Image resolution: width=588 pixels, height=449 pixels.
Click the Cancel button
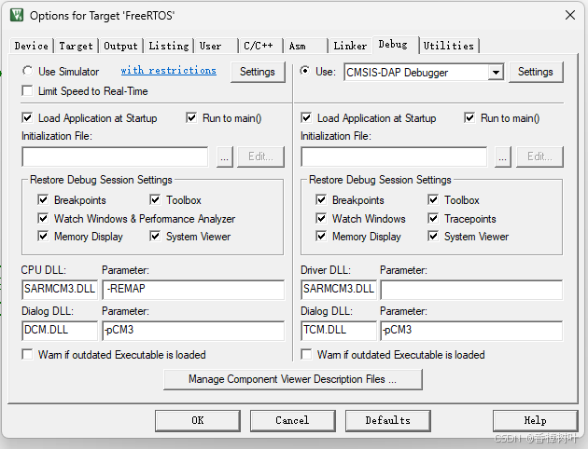click(x=293, y=420)
